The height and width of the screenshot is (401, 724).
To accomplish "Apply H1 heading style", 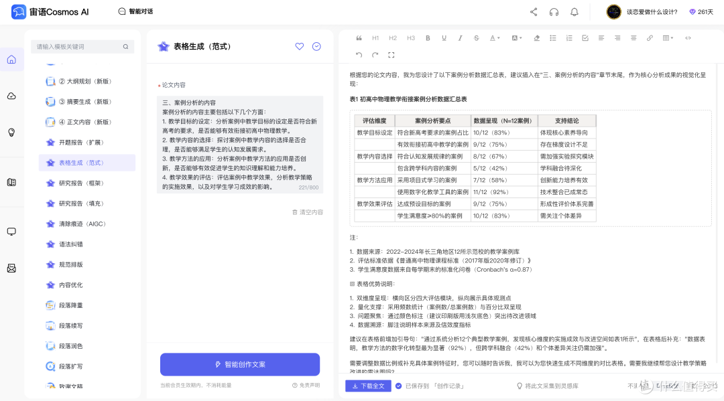I will coord(375,38).
